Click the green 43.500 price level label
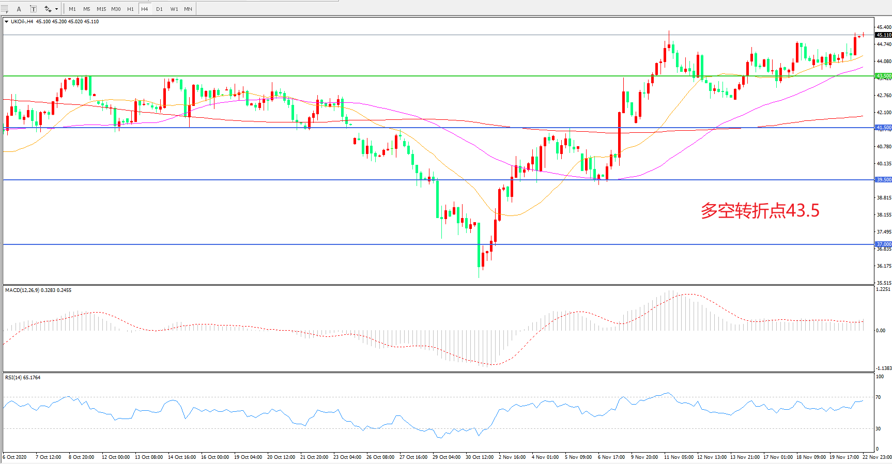This screenshot has width=892, height=464. pyautogui.click(x=883, y=76)
